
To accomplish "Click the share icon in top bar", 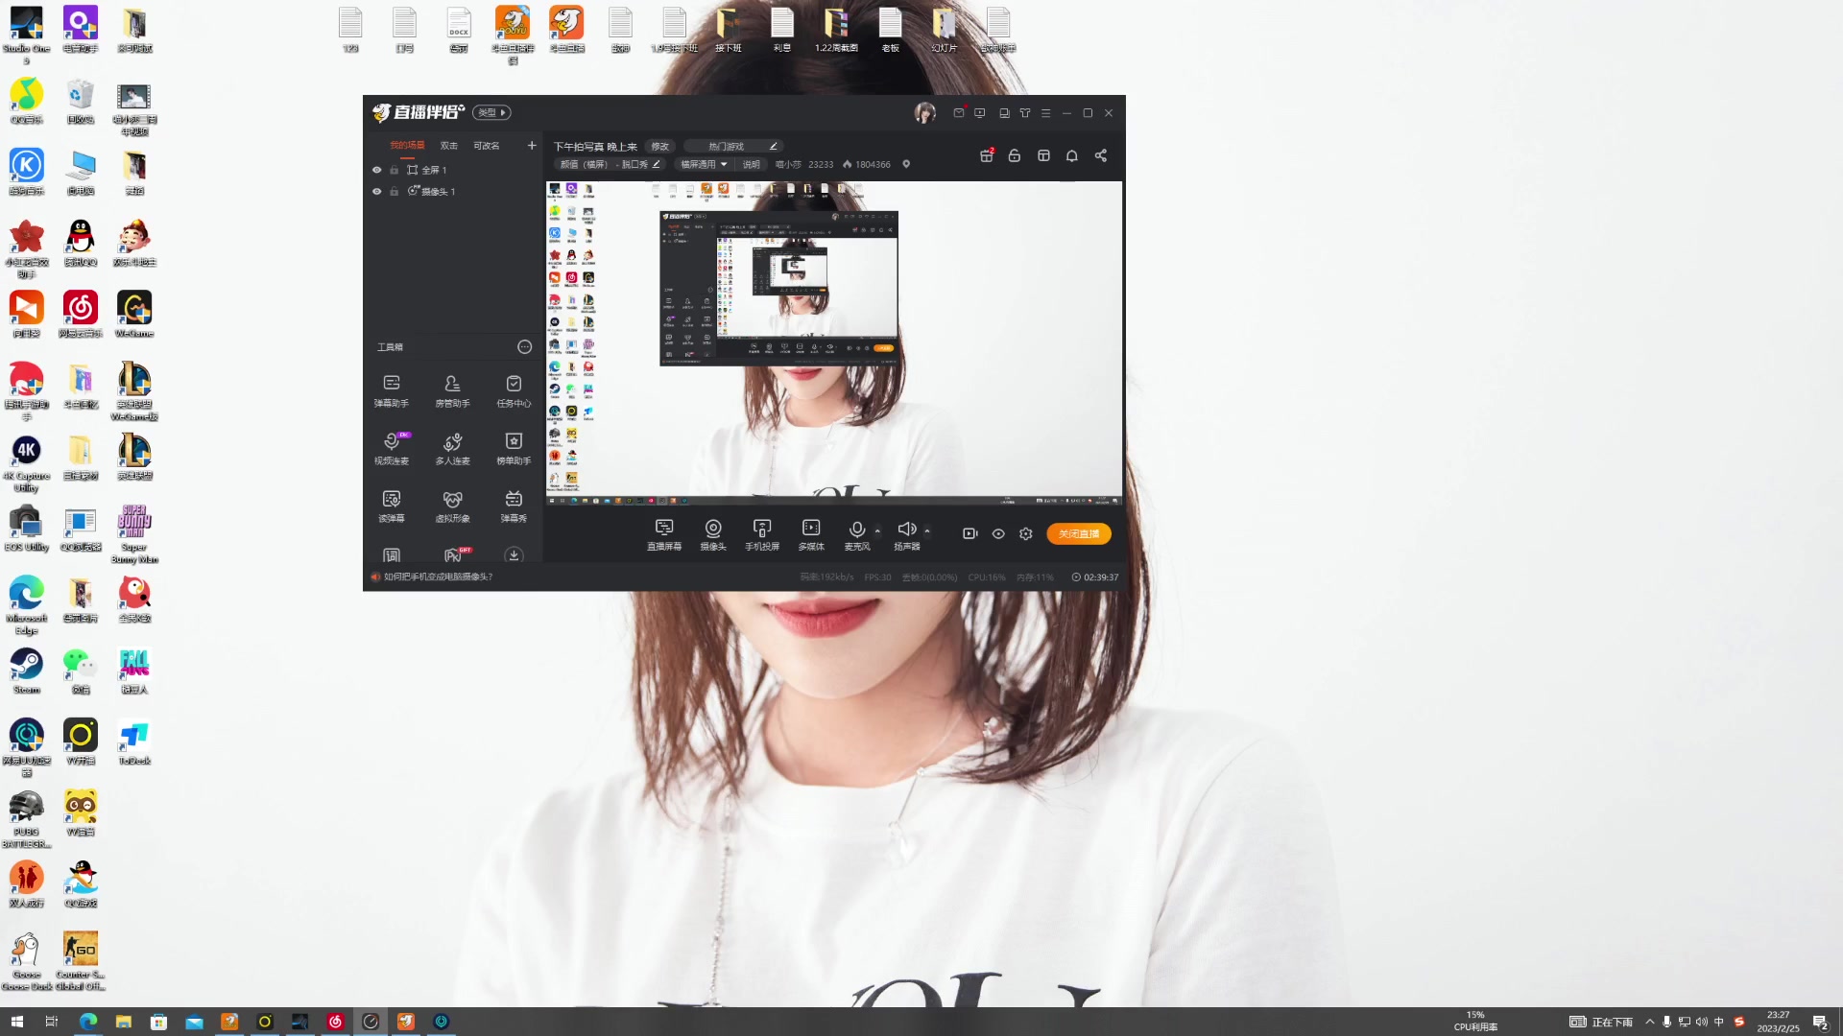I will click(x=1101, y=155).
